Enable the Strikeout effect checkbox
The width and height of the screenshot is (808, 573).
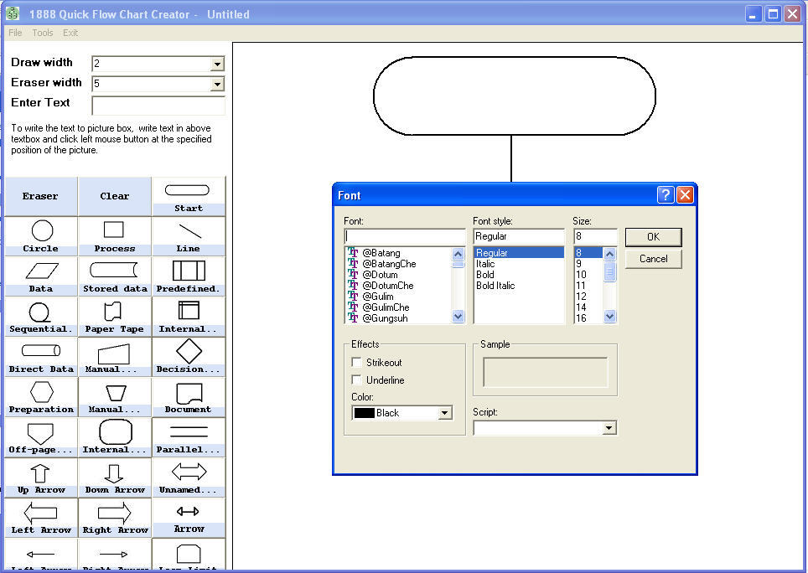tap(357, 363)
